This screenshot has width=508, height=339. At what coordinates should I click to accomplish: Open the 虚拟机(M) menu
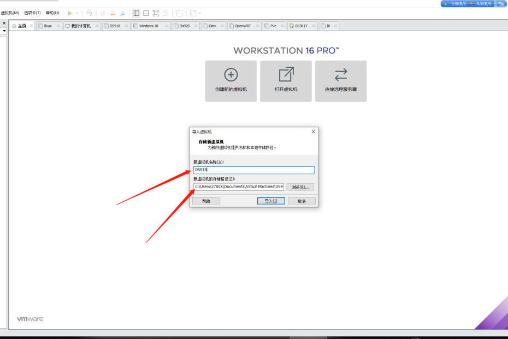pos(10,13)
